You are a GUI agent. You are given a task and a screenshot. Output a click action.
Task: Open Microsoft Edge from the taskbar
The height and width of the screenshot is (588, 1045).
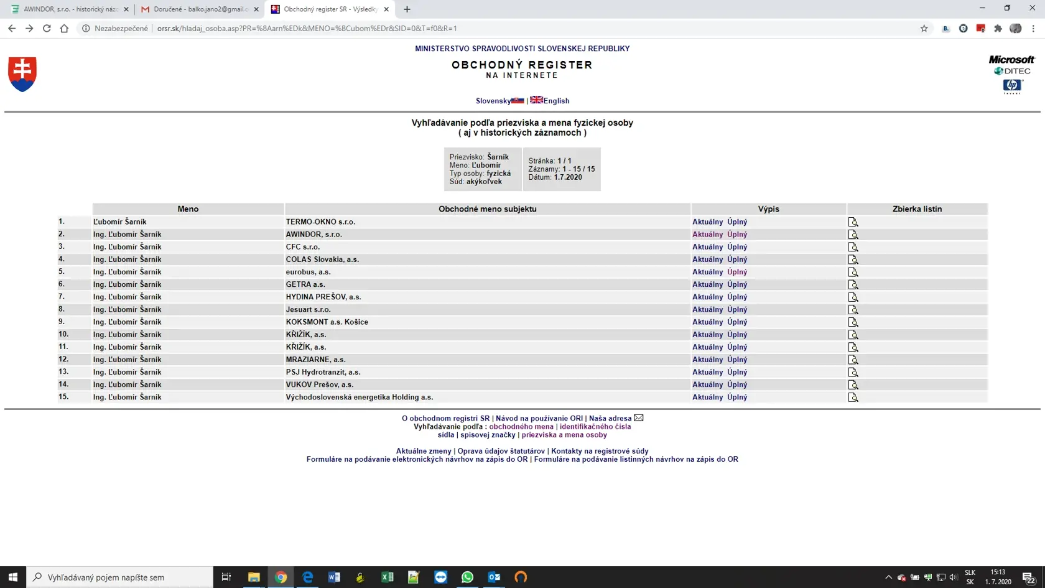coord(307,577)
